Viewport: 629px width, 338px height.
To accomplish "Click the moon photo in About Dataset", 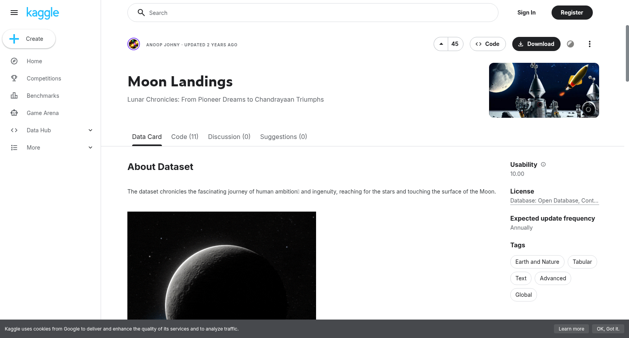I will [x=222, y=266].
